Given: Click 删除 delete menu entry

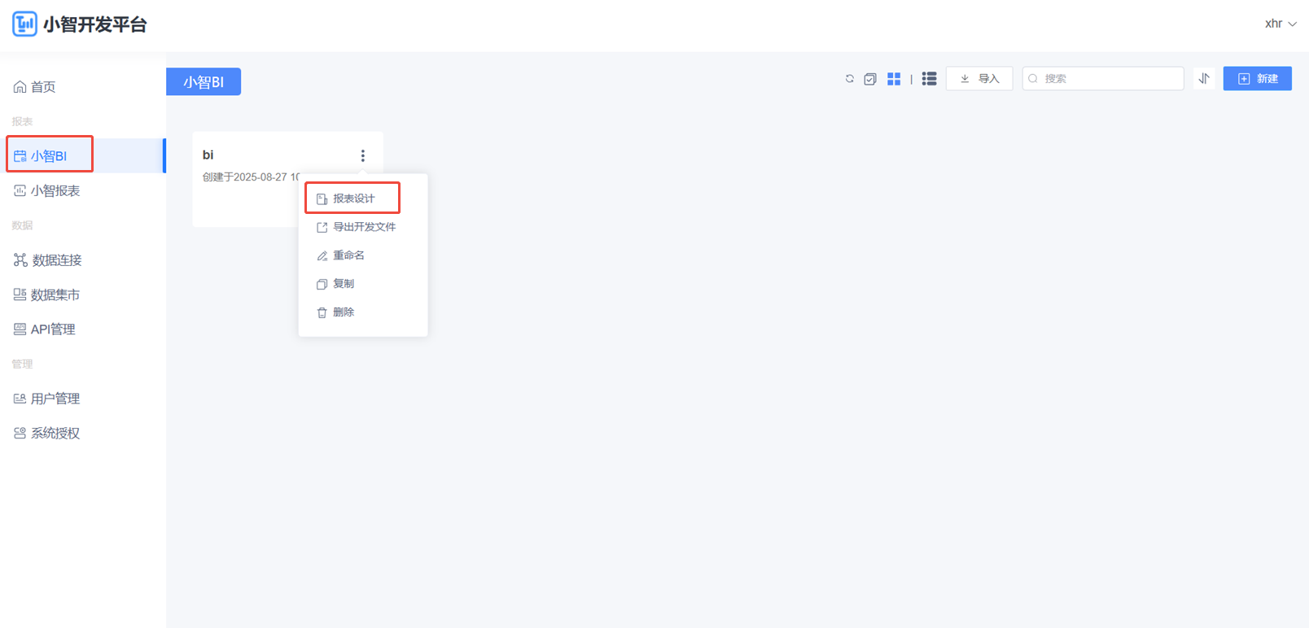Looking at the screenshot, I should click(343, 312).
